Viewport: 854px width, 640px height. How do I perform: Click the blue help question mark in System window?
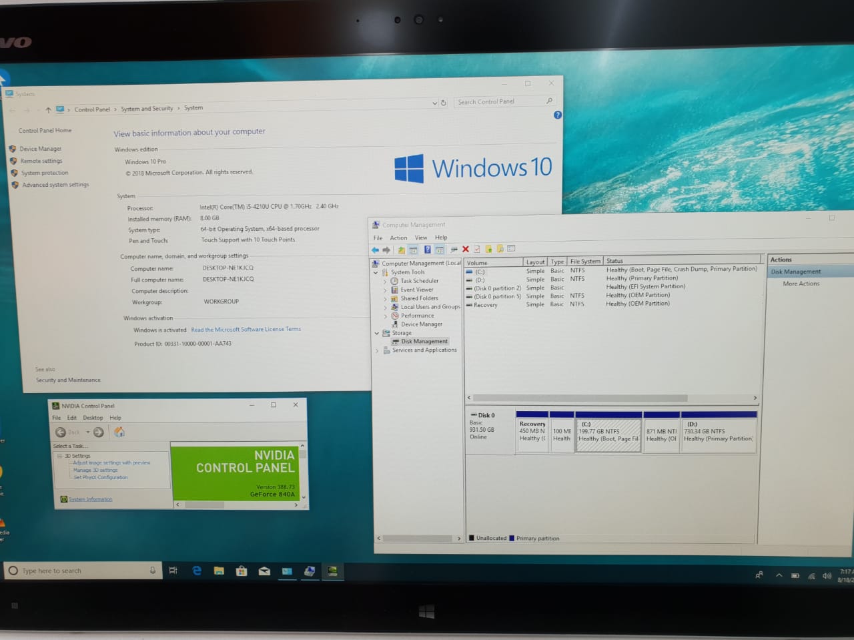point(558,115)
